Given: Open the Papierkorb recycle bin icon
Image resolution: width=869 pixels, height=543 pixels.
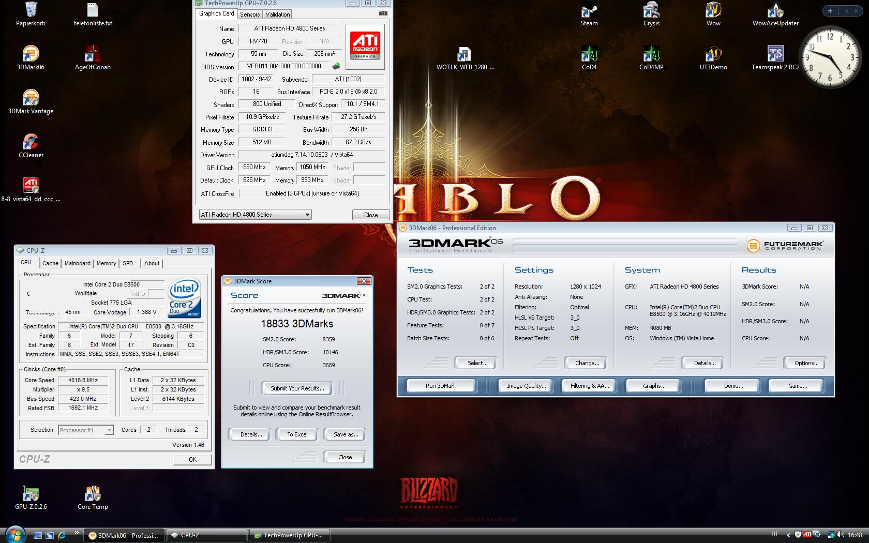Looking at the screenshot, I should (31, 14).
